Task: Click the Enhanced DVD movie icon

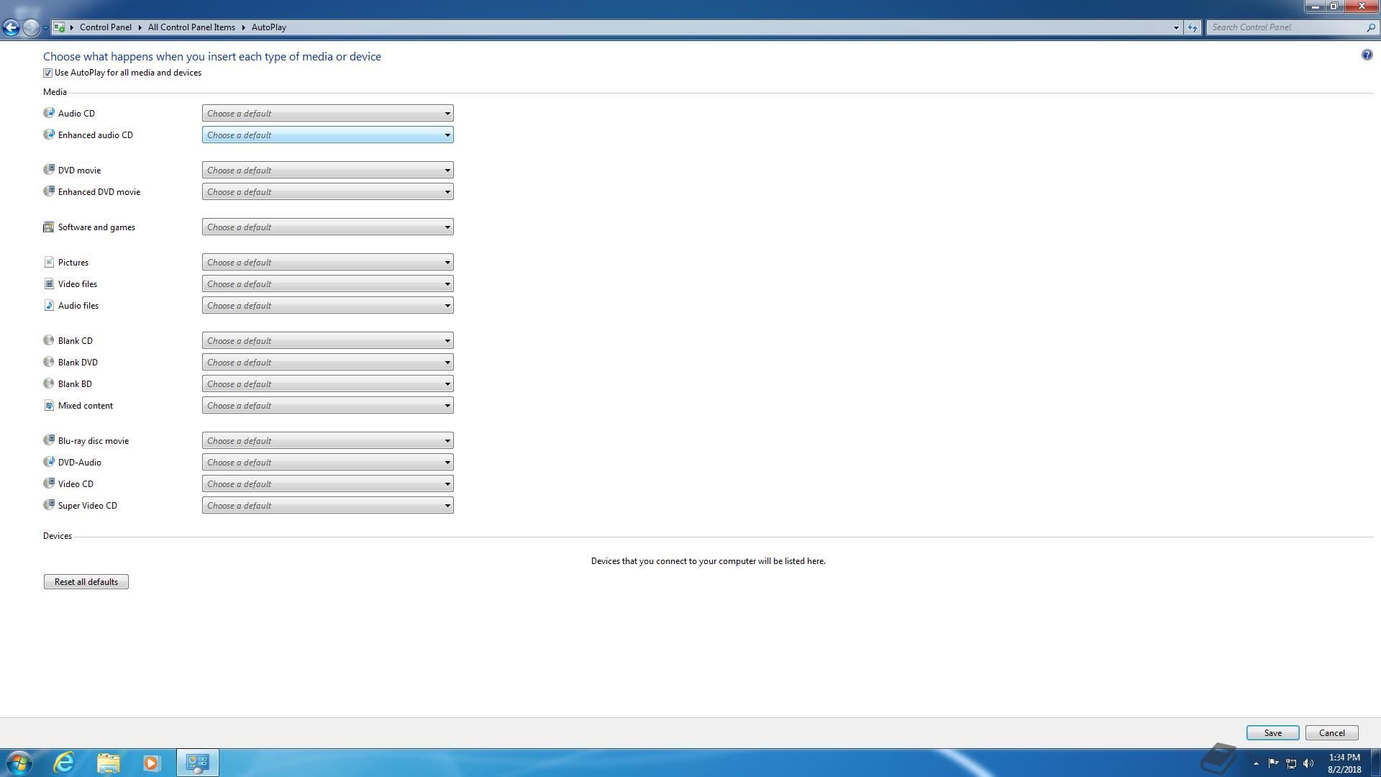Action: 49,191
